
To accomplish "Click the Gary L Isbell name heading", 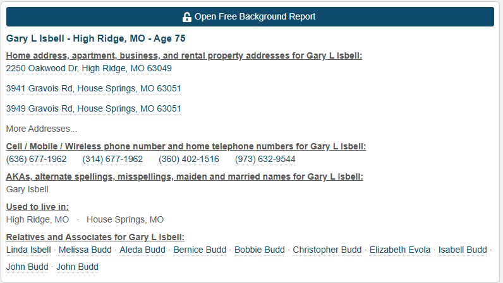I will (96, 38).
